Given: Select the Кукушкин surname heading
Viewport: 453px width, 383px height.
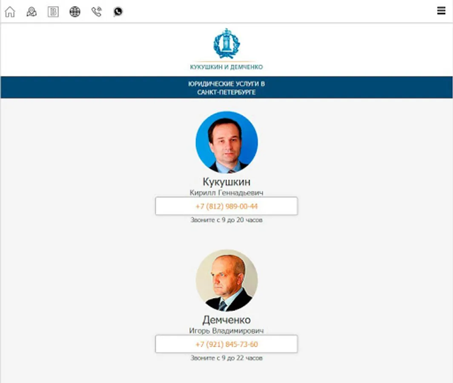Looking at the screenshot, I should click(226, 182).
